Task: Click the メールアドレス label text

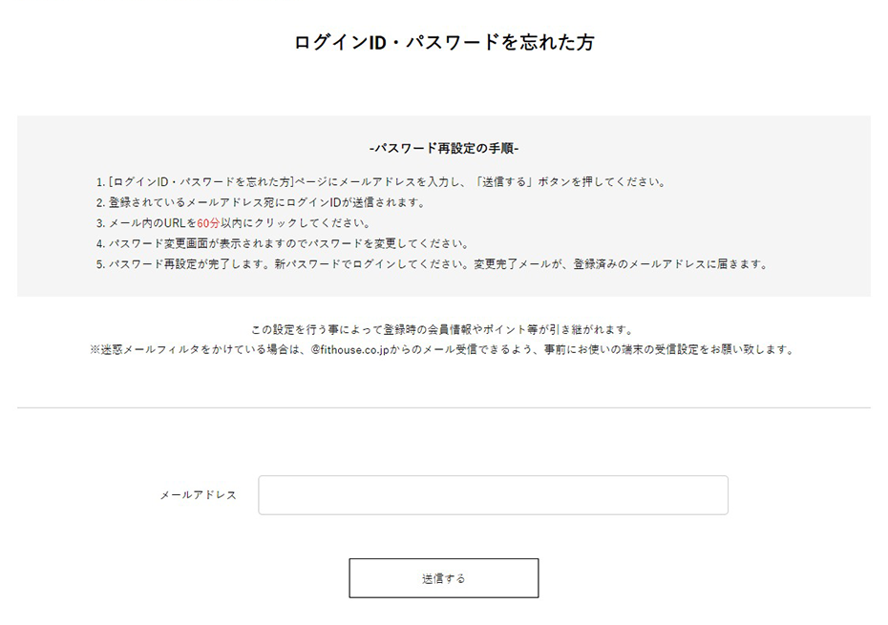Action: [198, 495]
